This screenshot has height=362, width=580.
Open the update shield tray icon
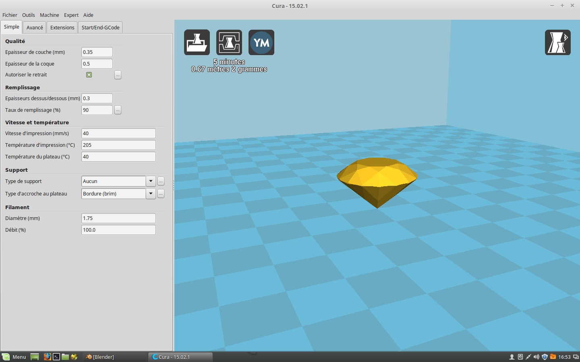(x=545, y=357)
